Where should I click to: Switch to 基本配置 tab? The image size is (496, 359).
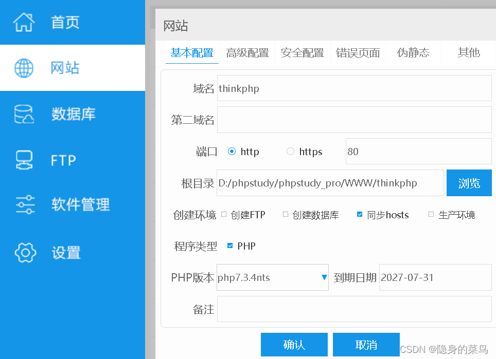tap(192, 53)
